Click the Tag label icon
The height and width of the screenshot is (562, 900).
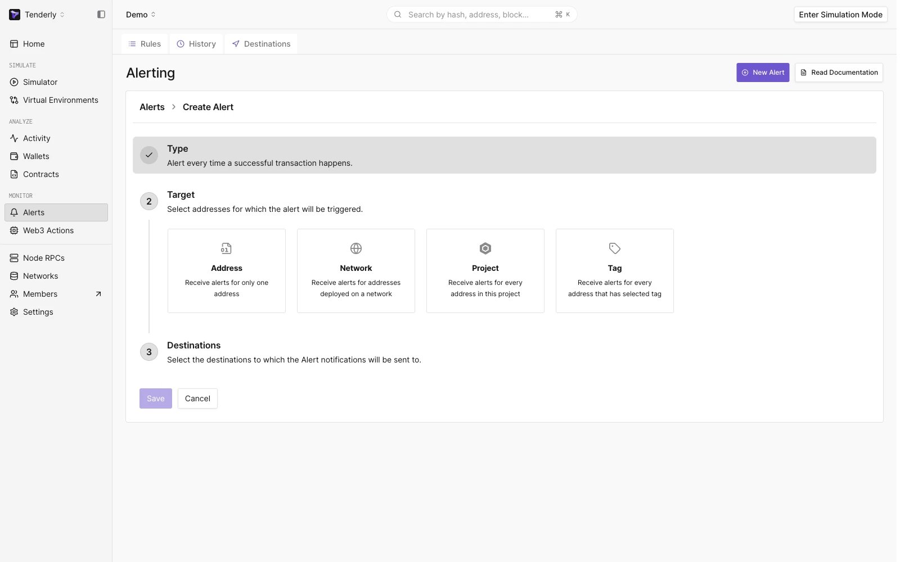pos(615,248)
